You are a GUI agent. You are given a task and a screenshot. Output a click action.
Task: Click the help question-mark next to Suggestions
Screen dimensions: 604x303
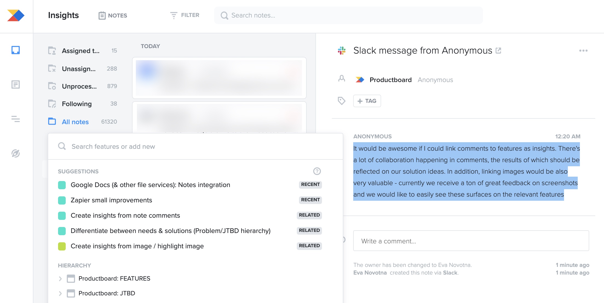(317, 171)
